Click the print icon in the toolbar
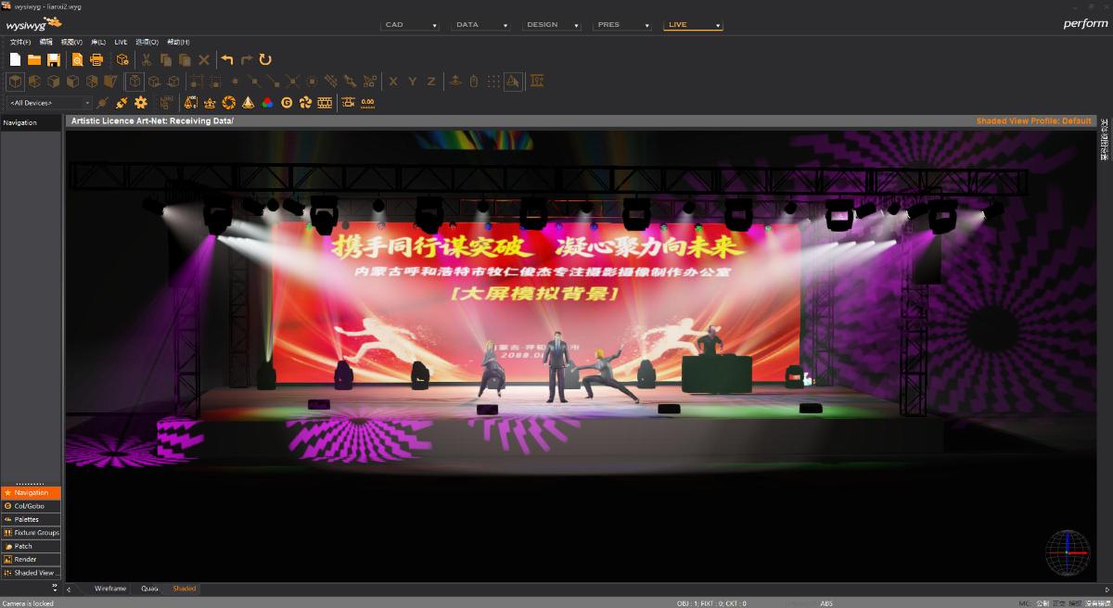Screen dimensions: 1113x608 96,59
